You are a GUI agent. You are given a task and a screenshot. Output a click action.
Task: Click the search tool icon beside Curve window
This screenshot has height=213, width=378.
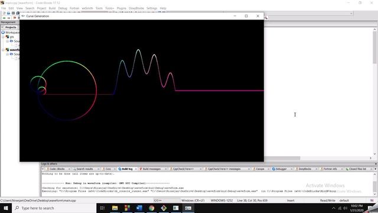tap(266, 18)
